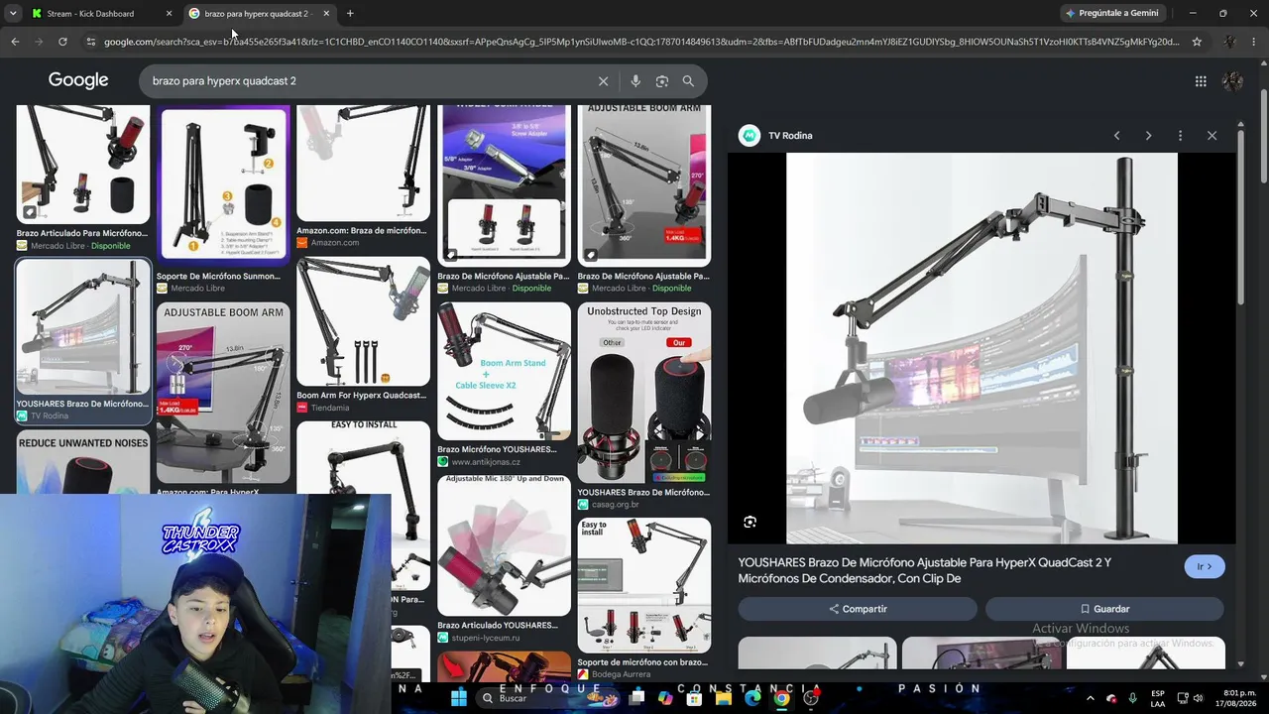Open Microsoft Store from the taskbar
Image resolution: width=1269 pixels, height=714 pixels.
pos(694,698)
